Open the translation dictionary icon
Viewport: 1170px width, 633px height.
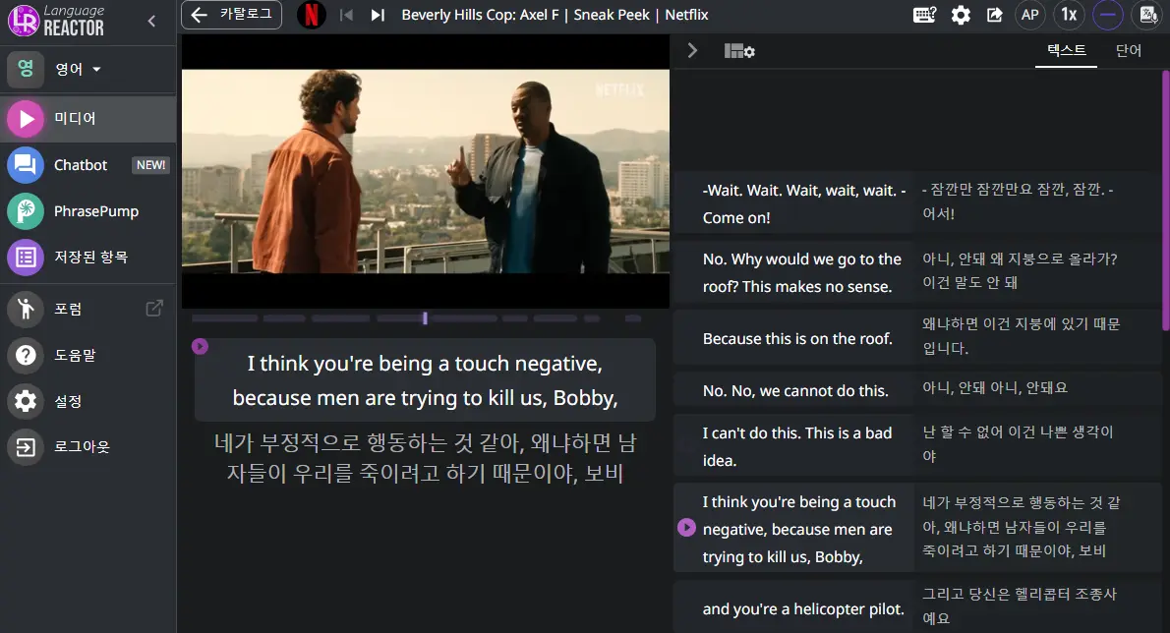click(x=1147, y=15)
